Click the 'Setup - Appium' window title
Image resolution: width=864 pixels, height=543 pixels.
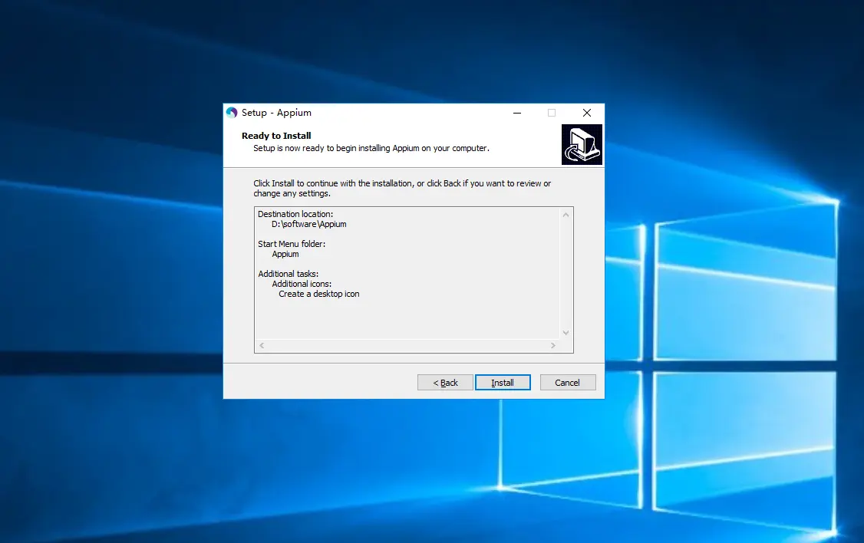click(276, 112)
